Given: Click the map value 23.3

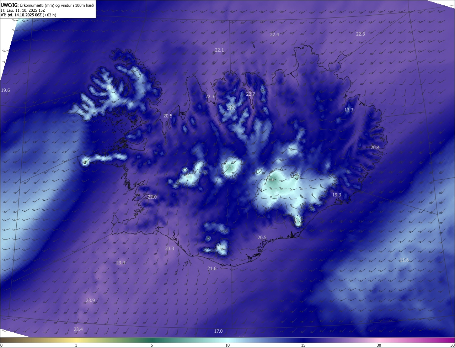Looking at the screenshot, I should click(170, 249).
